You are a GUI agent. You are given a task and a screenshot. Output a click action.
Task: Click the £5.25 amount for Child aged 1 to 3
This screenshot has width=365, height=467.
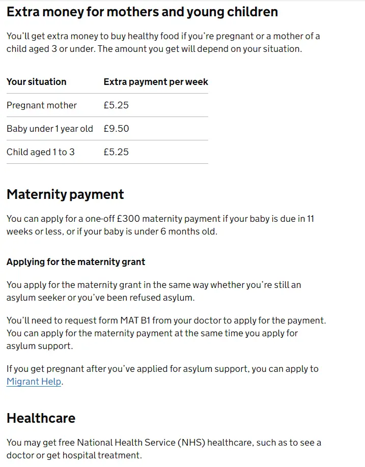click(x=116, y=152)
